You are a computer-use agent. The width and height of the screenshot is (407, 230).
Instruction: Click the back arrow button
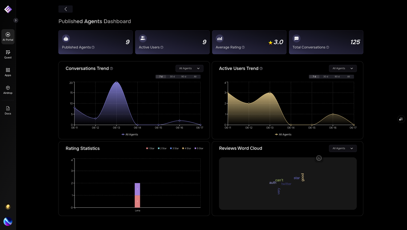[x=66, y=9]
